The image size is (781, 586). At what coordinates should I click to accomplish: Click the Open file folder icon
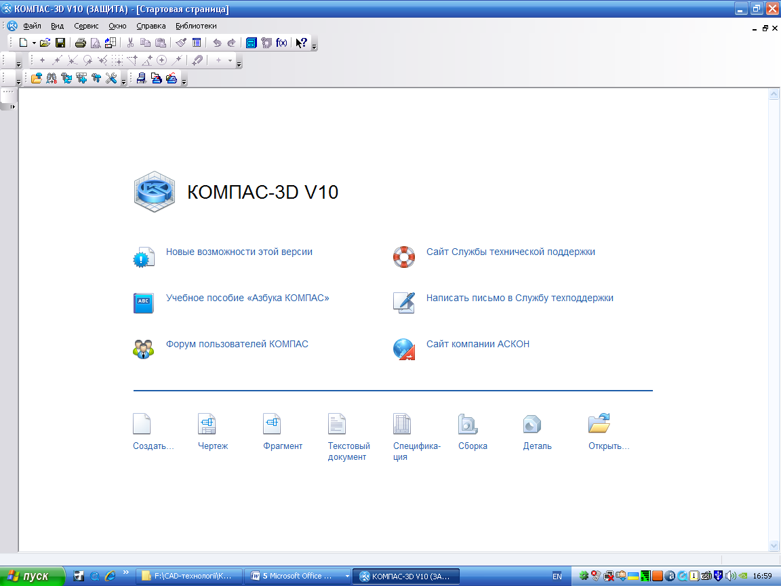(x=45, y=43)
